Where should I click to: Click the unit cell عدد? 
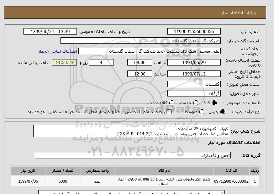[98, 181]
